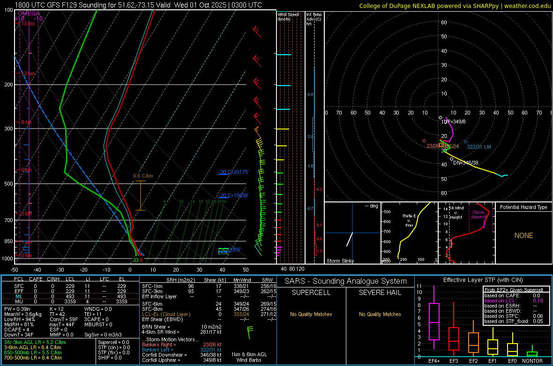
Task: Click the 'PW = 0.39in' value
Action: coord(17,309)
